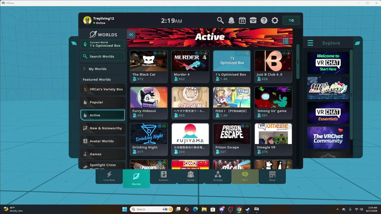Expand the My Worlds section
This screenshot has height=214, width=381.
[103, 69]
